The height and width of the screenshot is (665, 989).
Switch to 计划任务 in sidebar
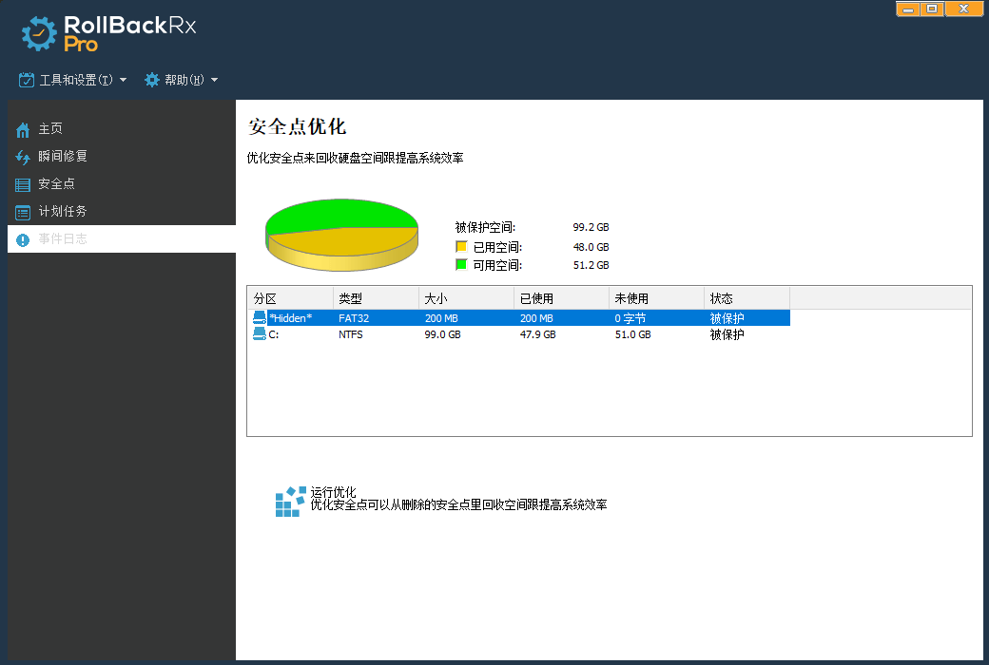pos(63,212)
